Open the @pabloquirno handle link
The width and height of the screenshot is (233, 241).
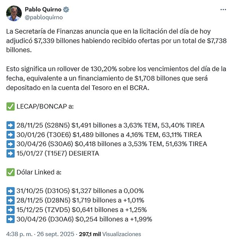(x=44, y=17)
